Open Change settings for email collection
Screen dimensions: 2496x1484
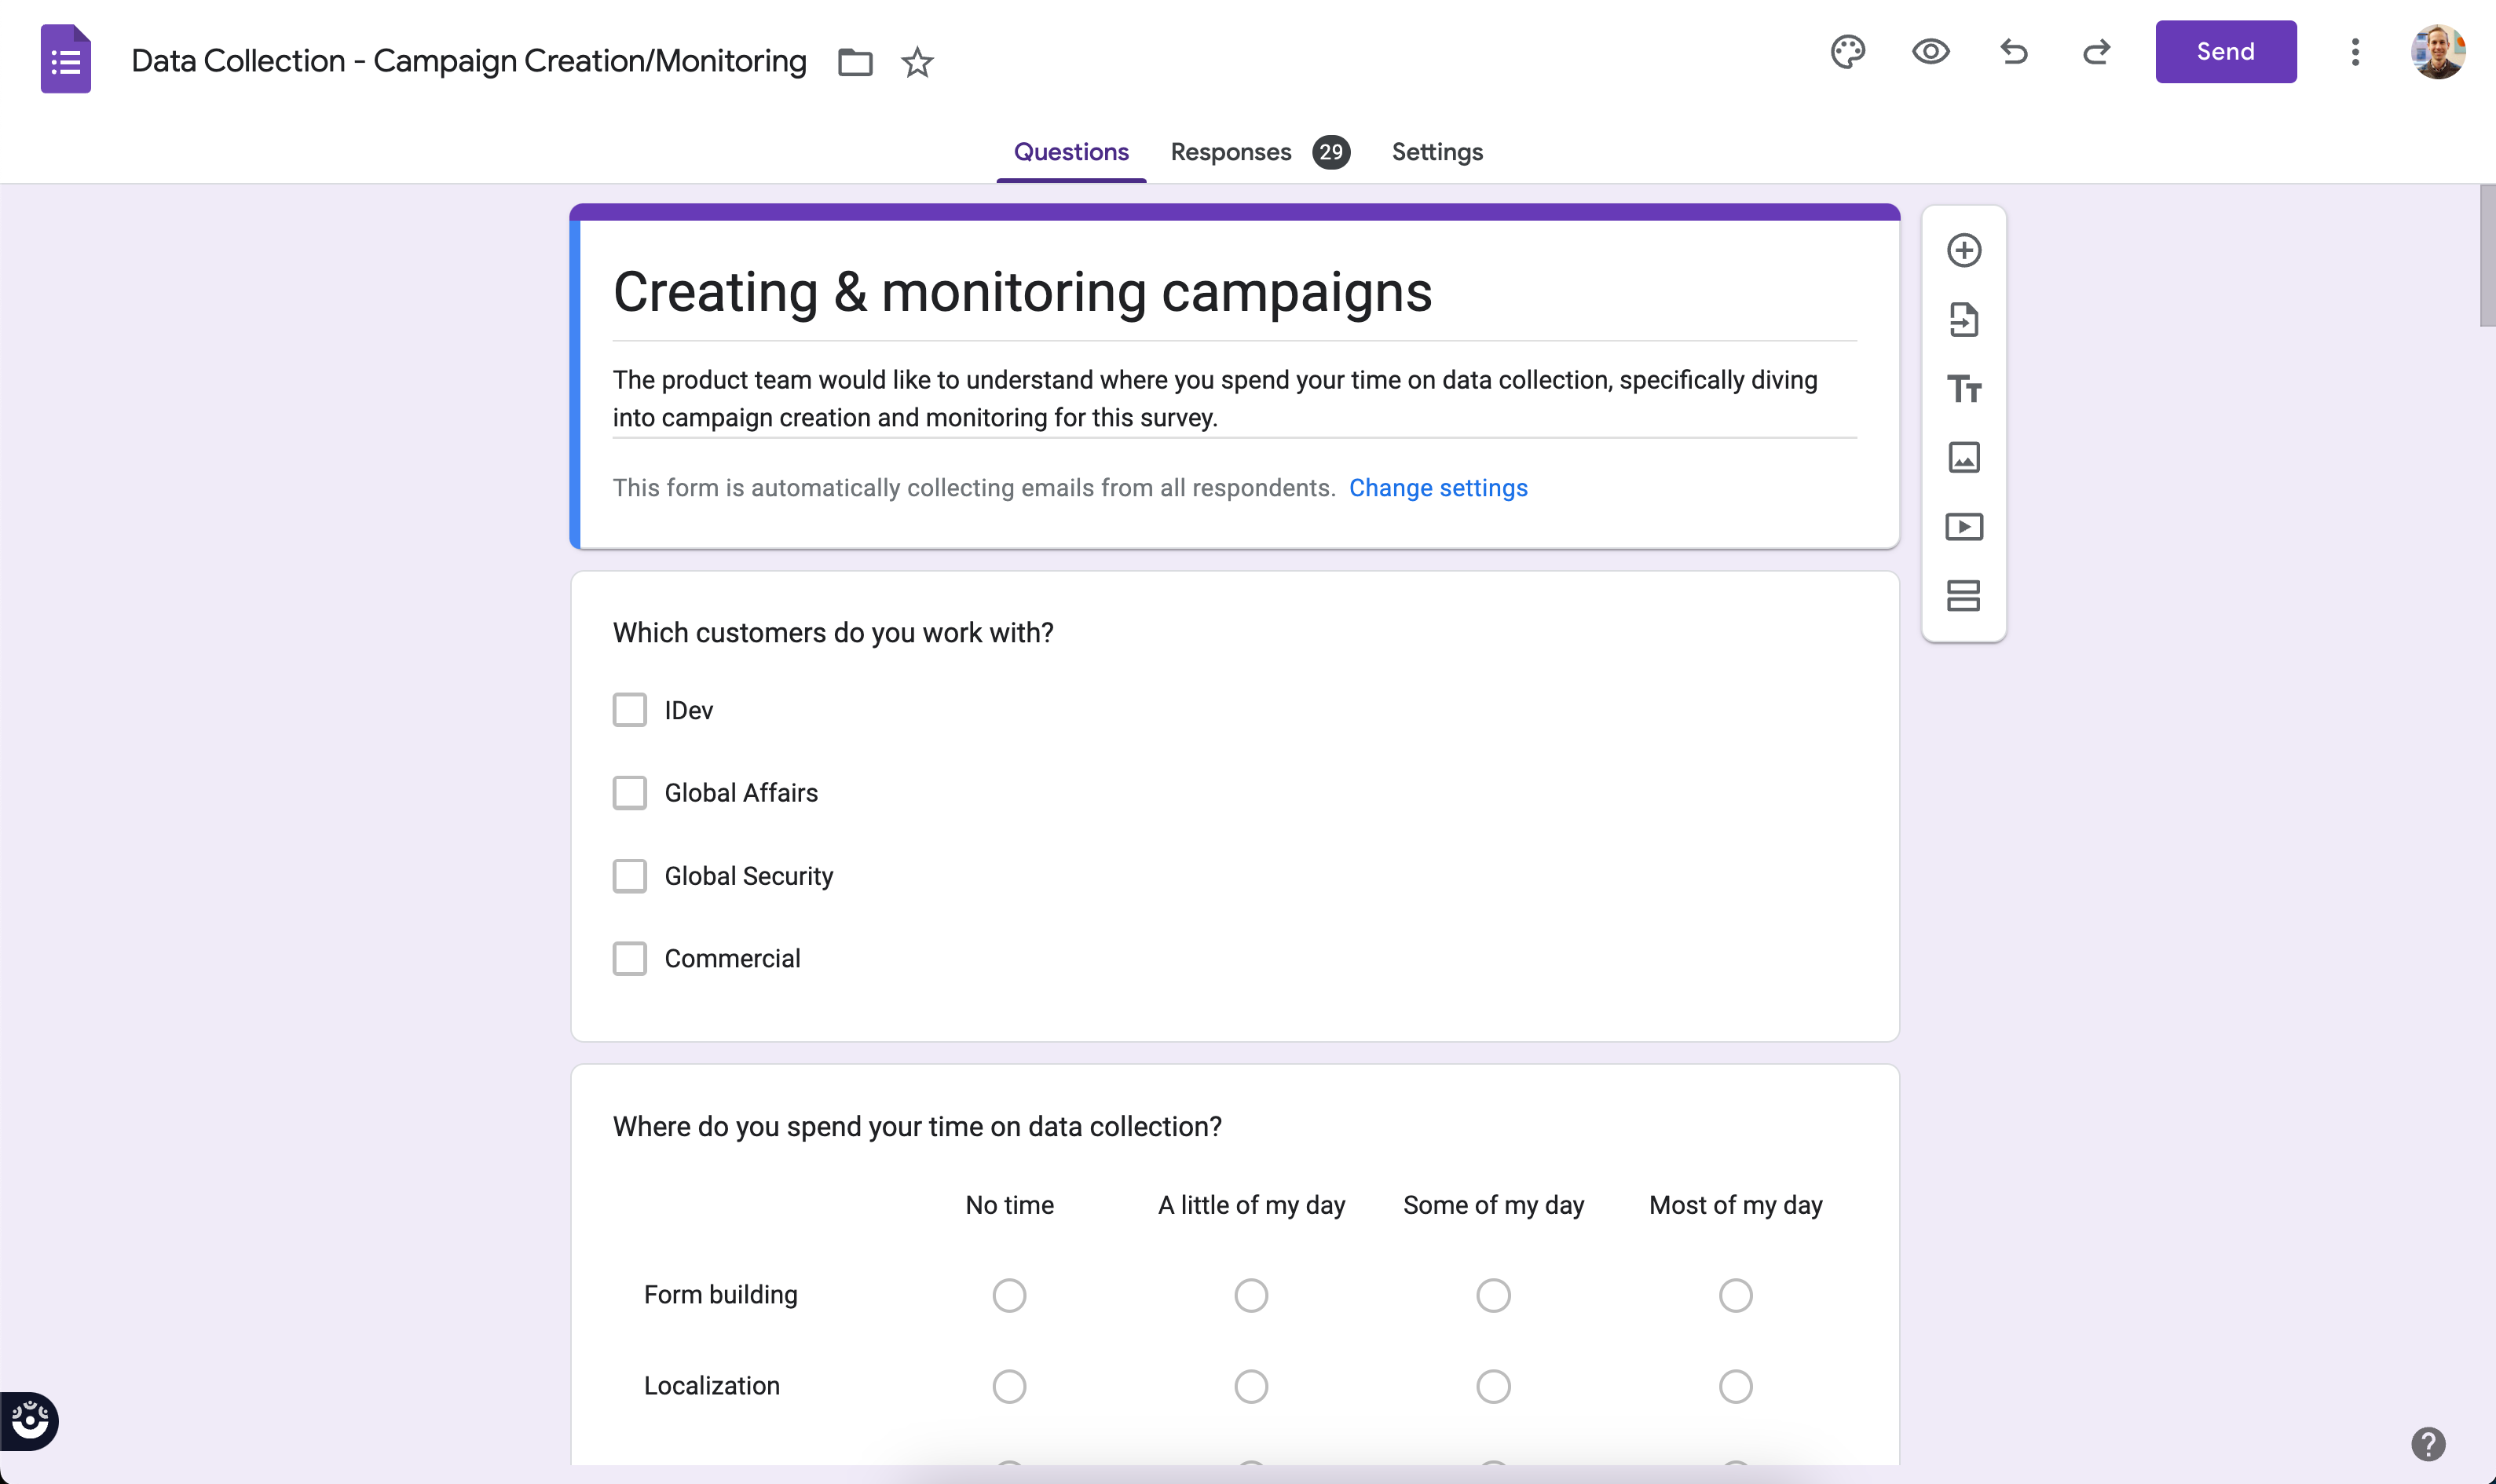pyautogui.click(x=1438, y=488)
